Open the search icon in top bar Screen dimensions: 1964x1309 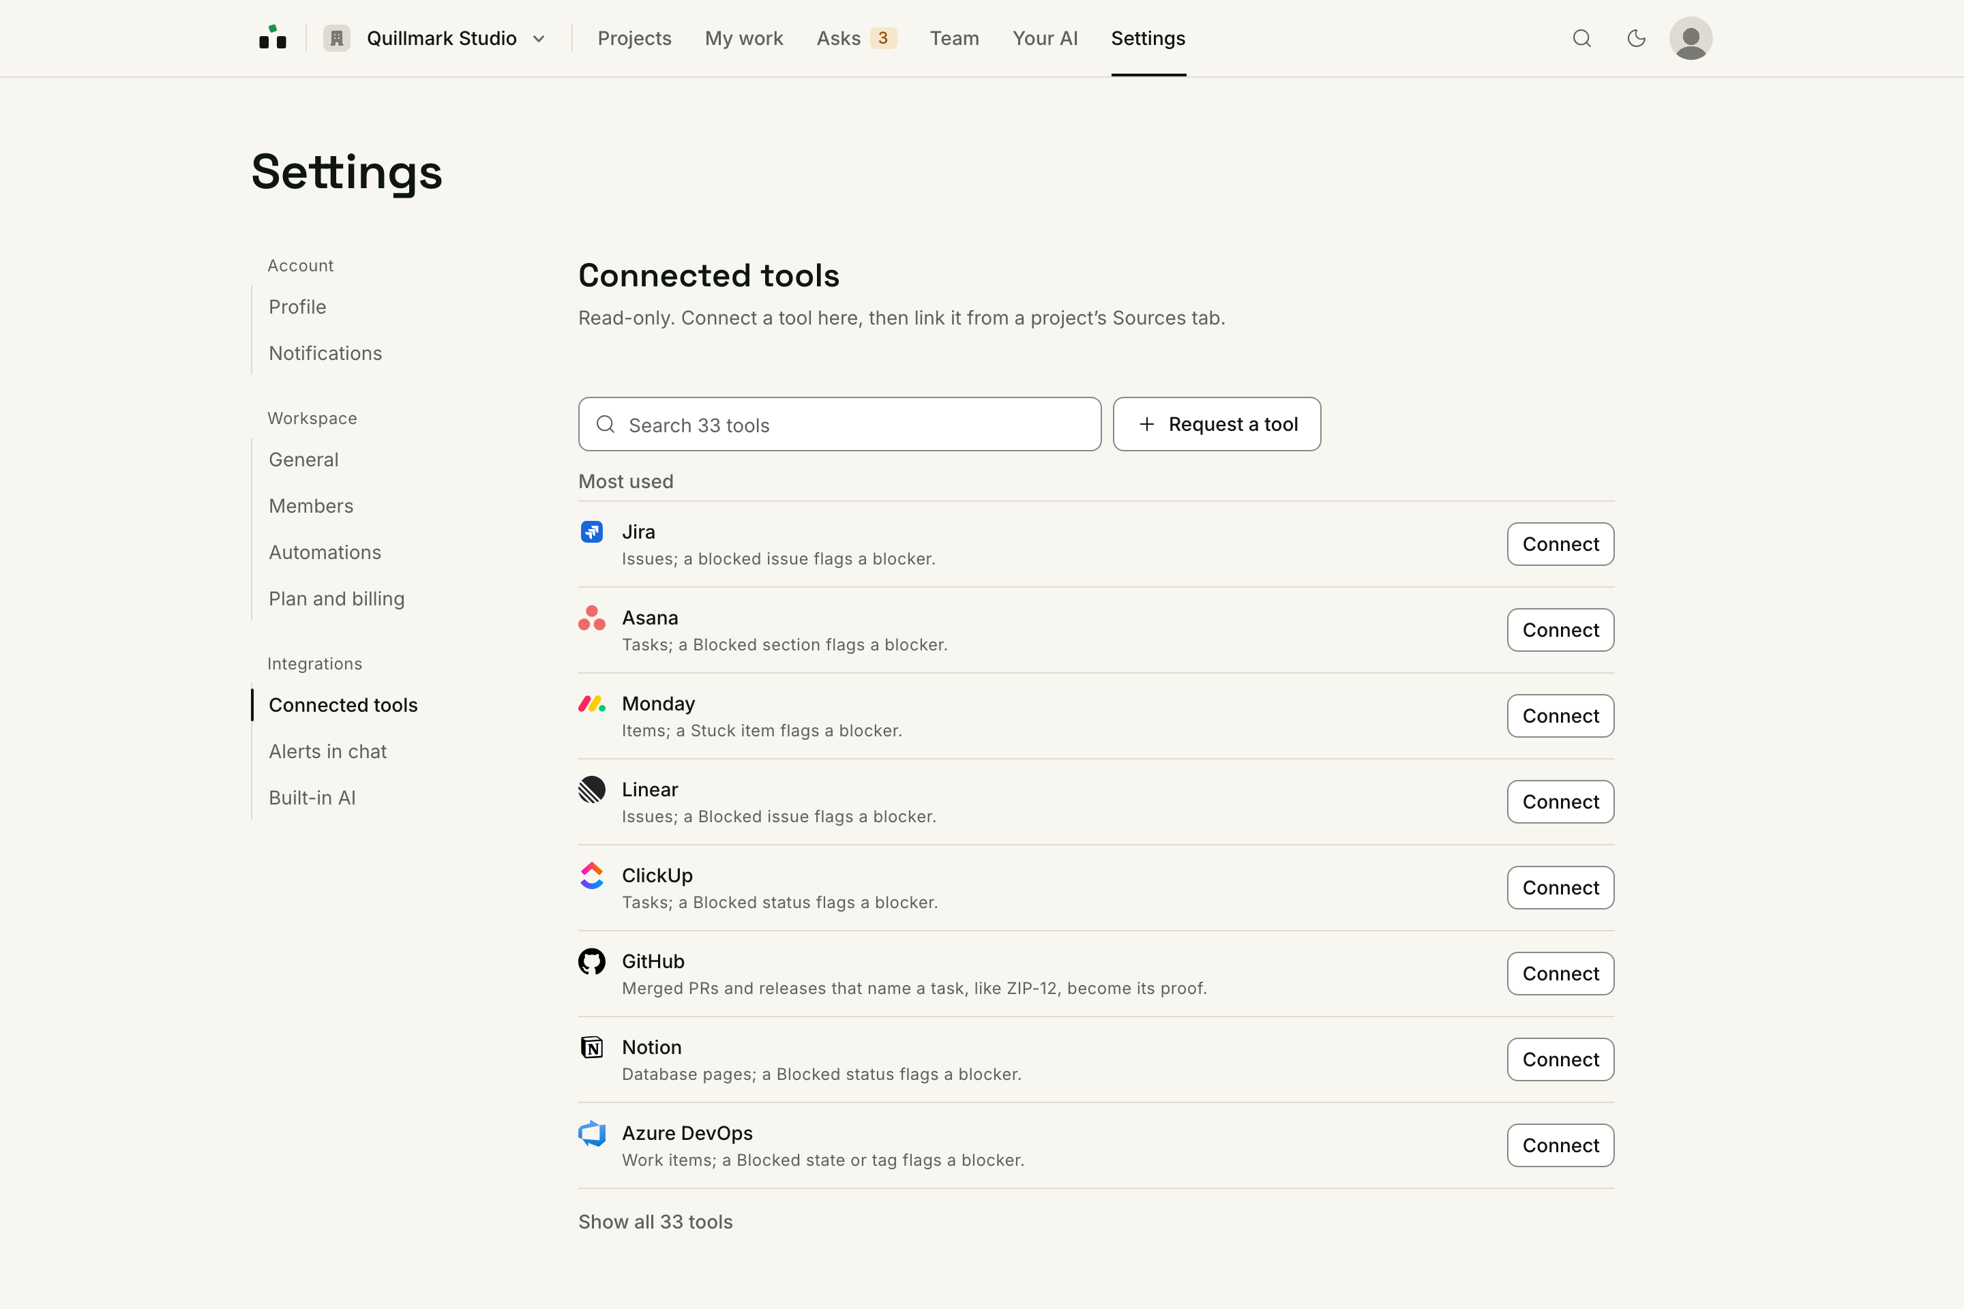pyautogui.click(x=1581, y=38)
